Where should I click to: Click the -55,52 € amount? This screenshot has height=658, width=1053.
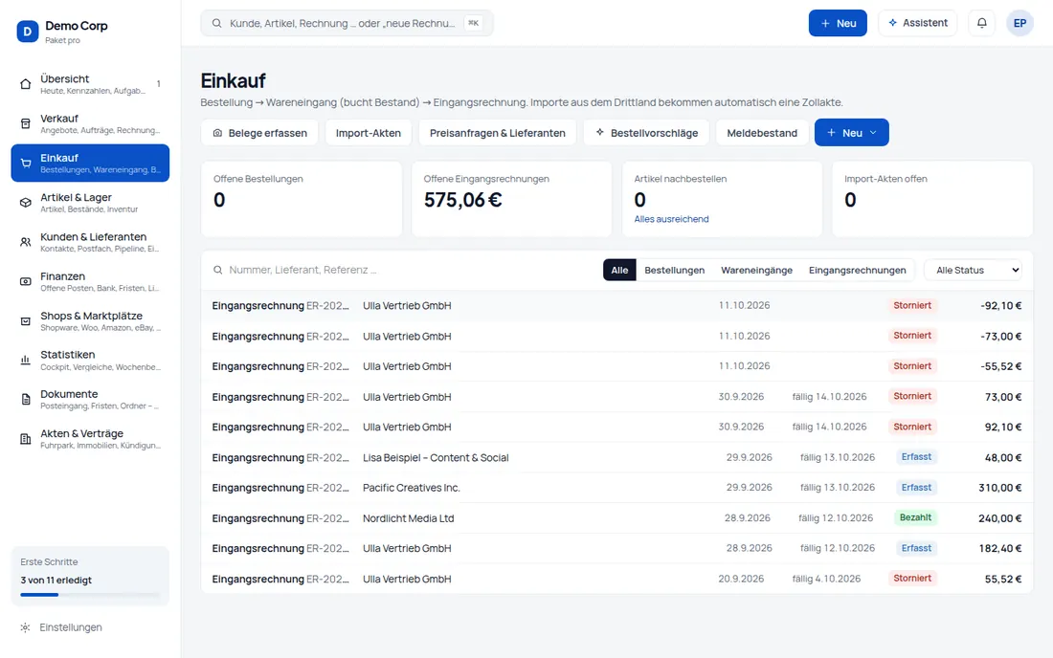[x=1001, y=366]
